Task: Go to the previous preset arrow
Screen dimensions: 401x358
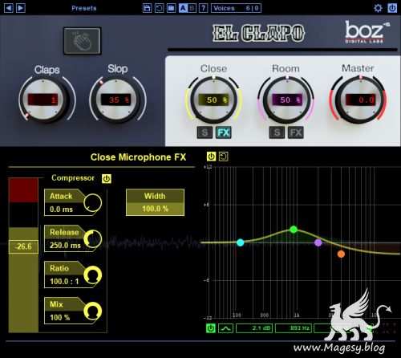Action: click(9, 8)
